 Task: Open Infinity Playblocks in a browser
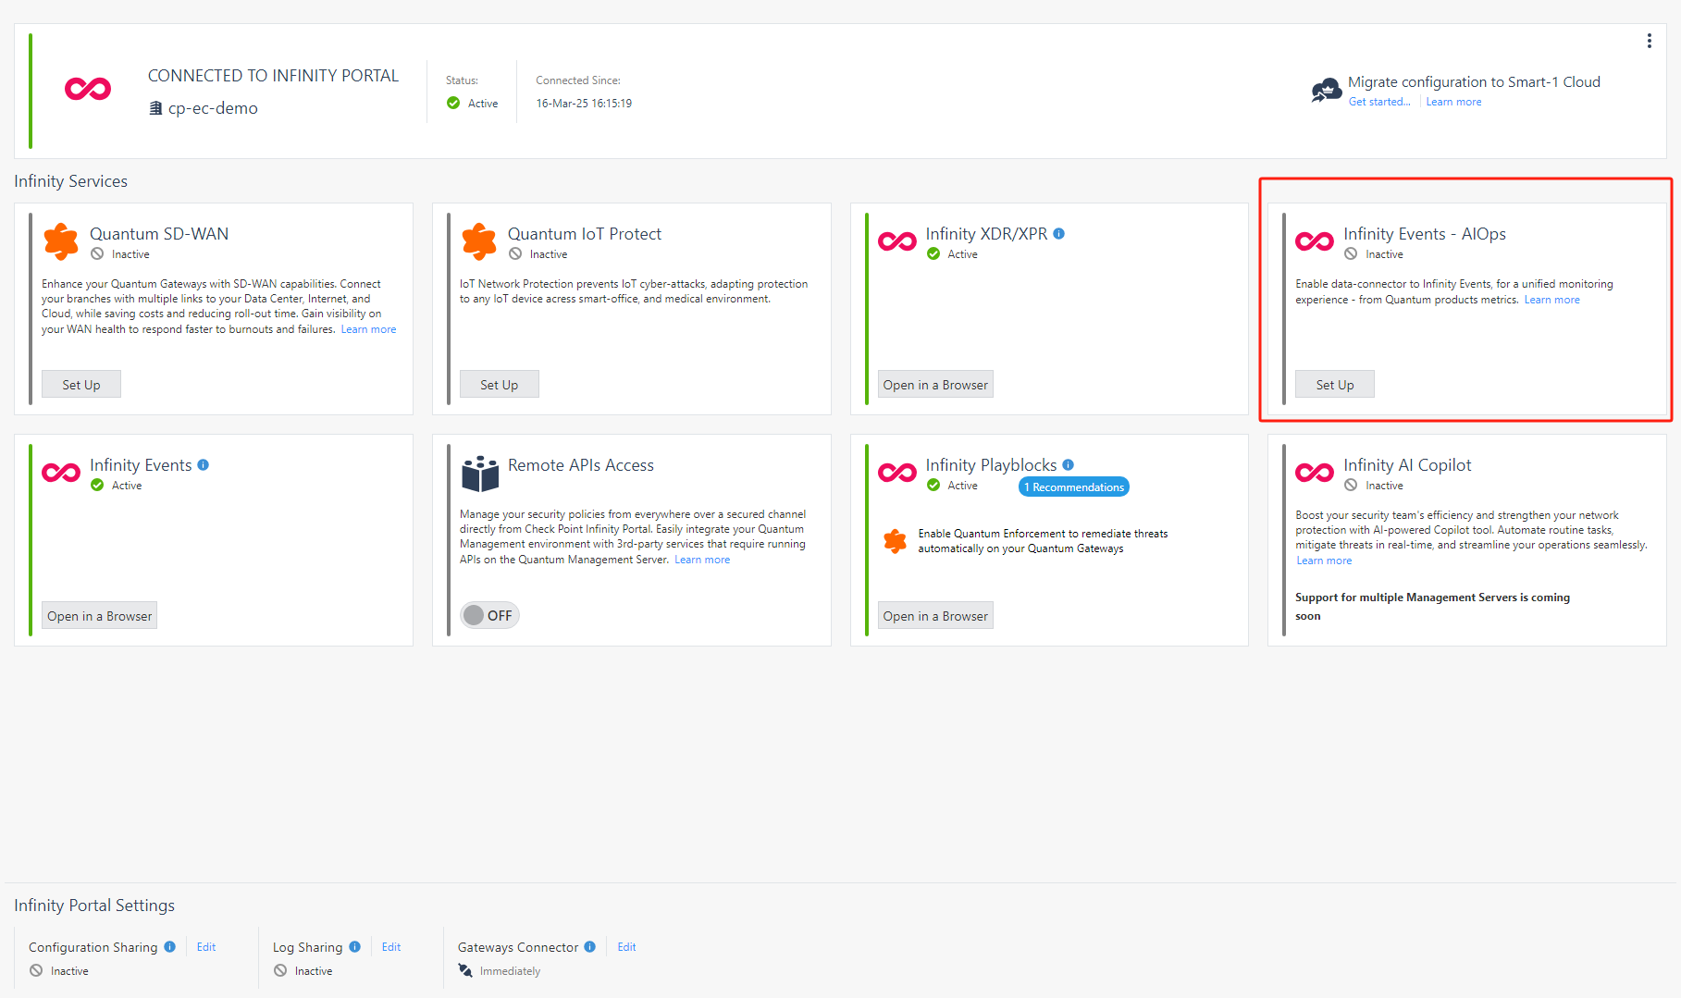[x=934, y=616]
